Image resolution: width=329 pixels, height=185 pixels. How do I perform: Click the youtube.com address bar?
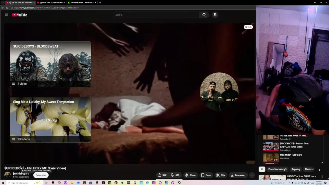point(132,8)
